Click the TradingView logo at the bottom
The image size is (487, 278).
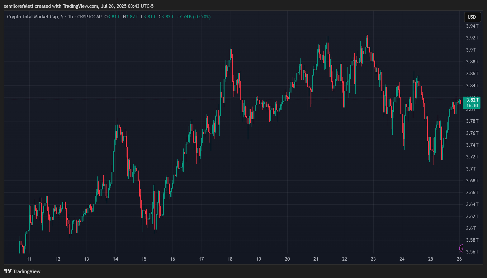pyautogui.click(x=22, y=271)
